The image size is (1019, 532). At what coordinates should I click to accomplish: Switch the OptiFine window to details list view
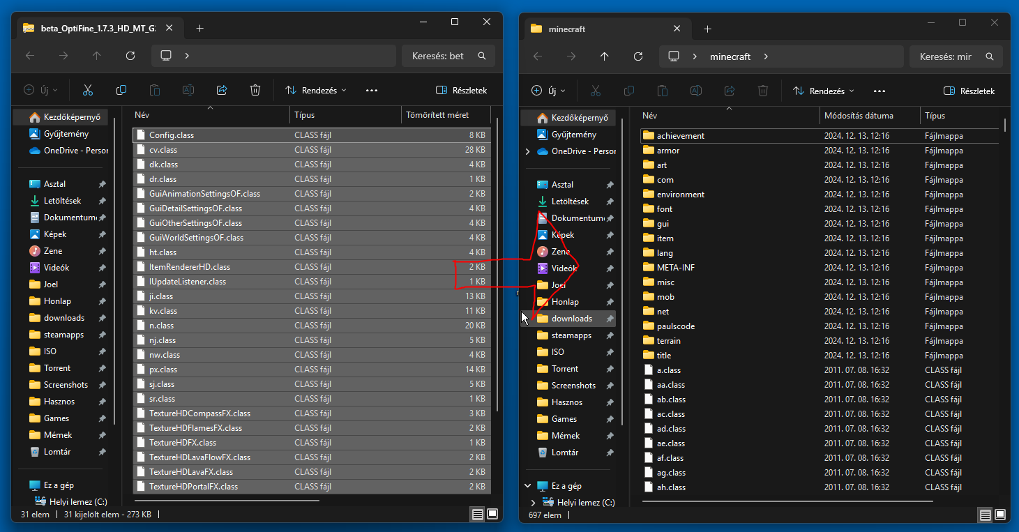pos(477,515)
